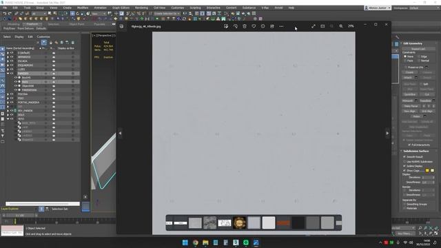Select the Edge constraint radio button

click(419, 56)
